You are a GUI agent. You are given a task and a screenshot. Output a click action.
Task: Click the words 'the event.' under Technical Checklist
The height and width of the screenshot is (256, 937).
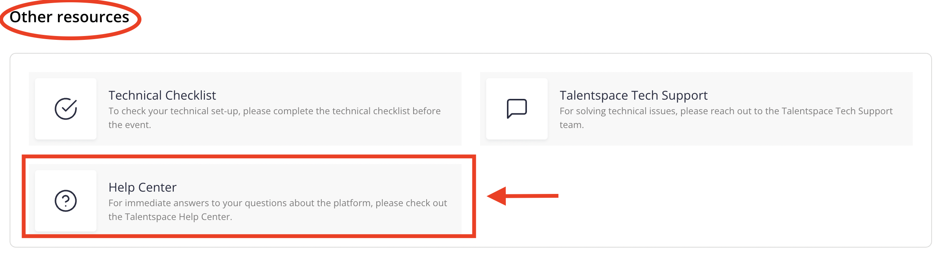pyautogui.click(x=130, y=125)
